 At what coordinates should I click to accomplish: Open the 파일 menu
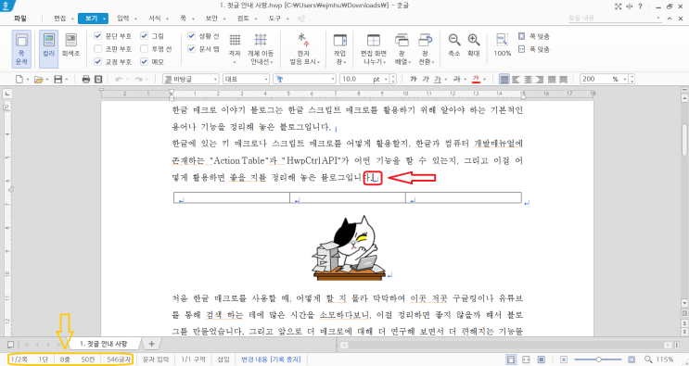tap(20, 19)
